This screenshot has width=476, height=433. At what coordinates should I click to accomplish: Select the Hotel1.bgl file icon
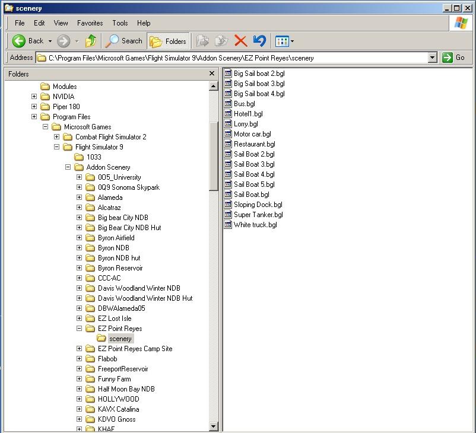click(228, 114)
